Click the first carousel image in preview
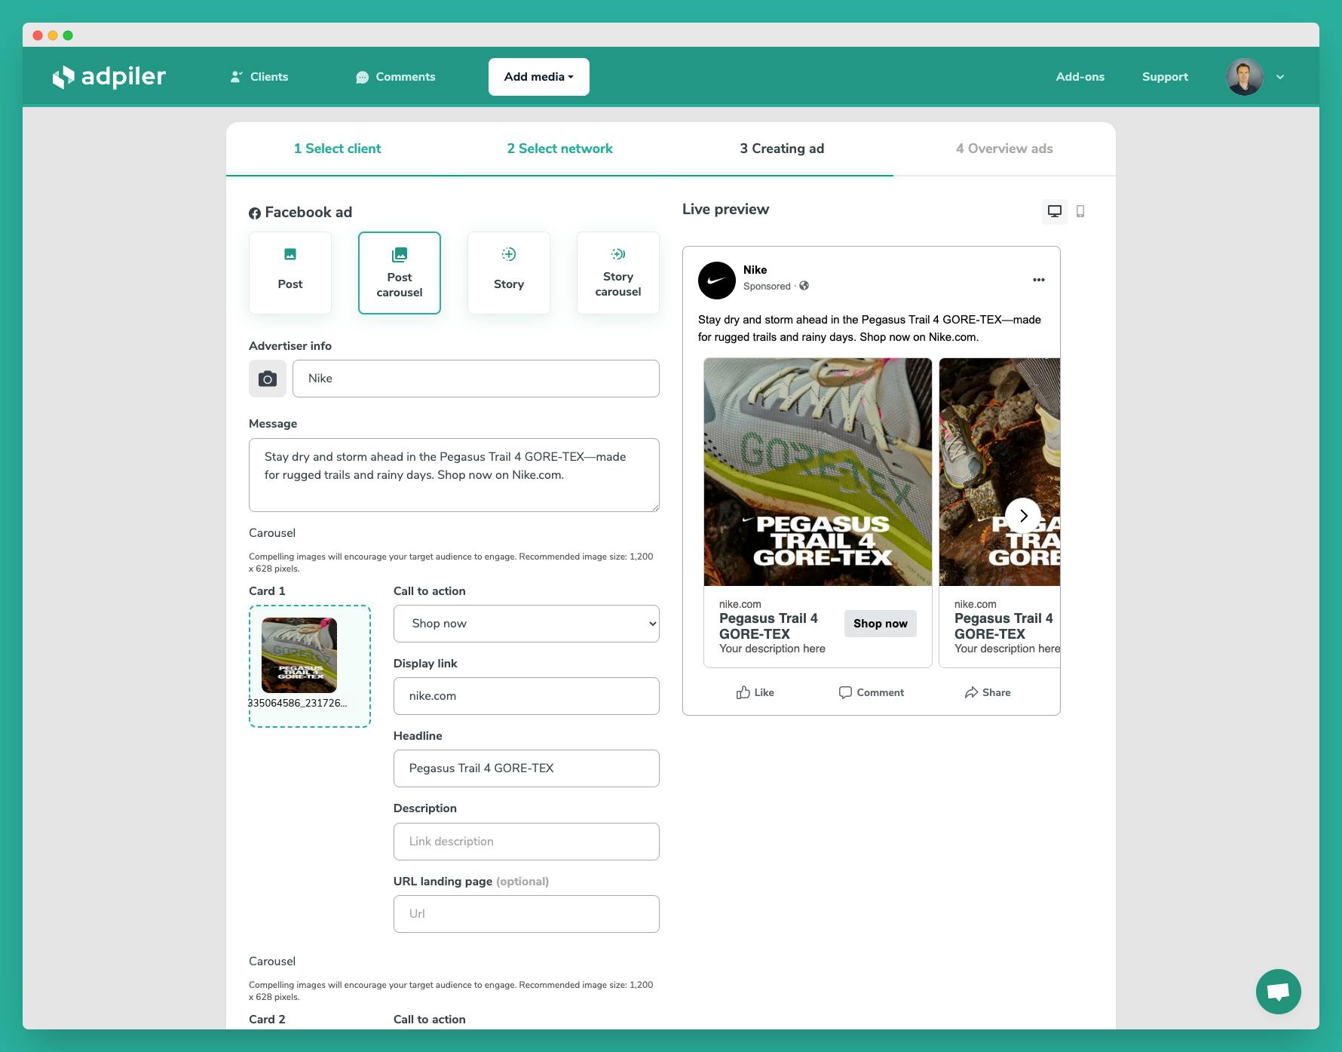The width and height of the screenshot is (1342, 1052). point(818,472)
